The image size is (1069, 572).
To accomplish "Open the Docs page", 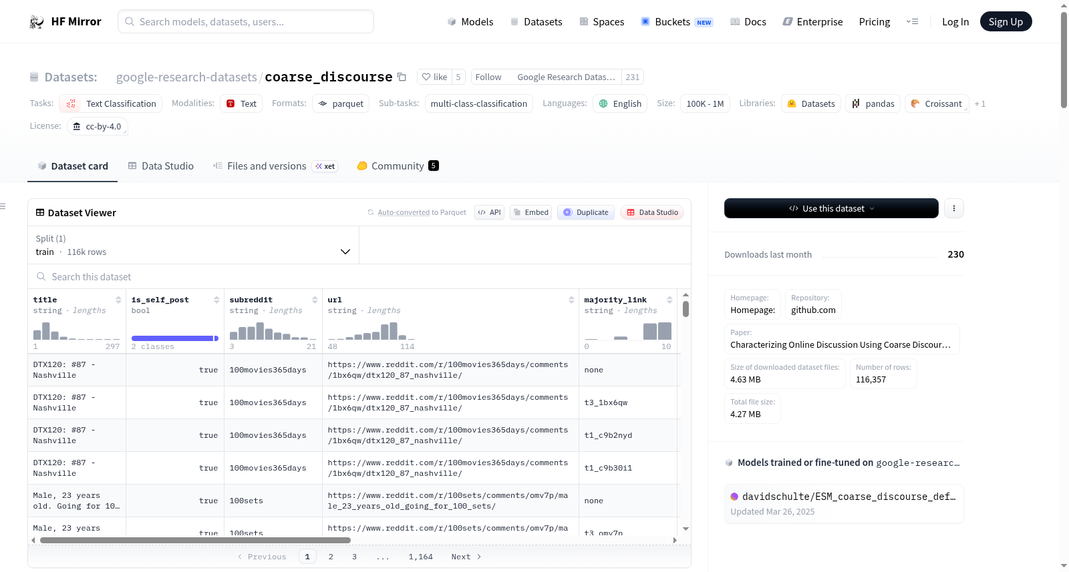I will [748, 22].
